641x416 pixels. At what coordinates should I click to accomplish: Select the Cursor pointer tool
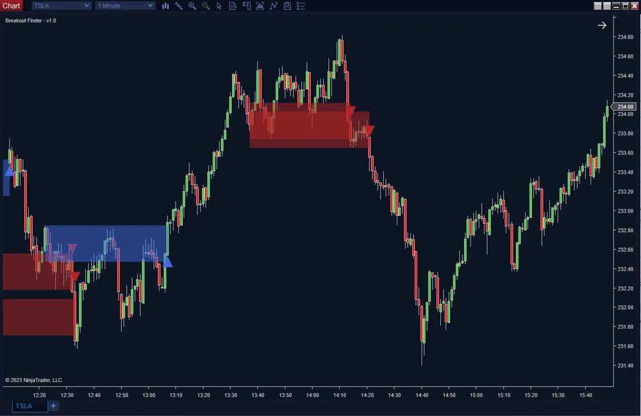(219, 6)
